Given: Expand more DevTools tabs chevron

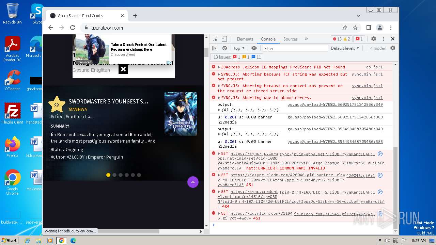Looking at the screenshot, I should click(x=306, y=39).
